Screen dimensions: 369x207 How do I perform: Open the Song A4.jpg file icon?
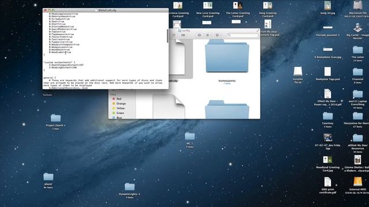[x=327, y=6]
